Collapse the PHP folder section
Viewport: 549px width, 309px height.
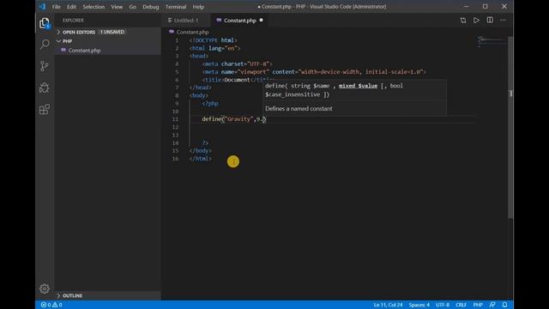(108, 41)
